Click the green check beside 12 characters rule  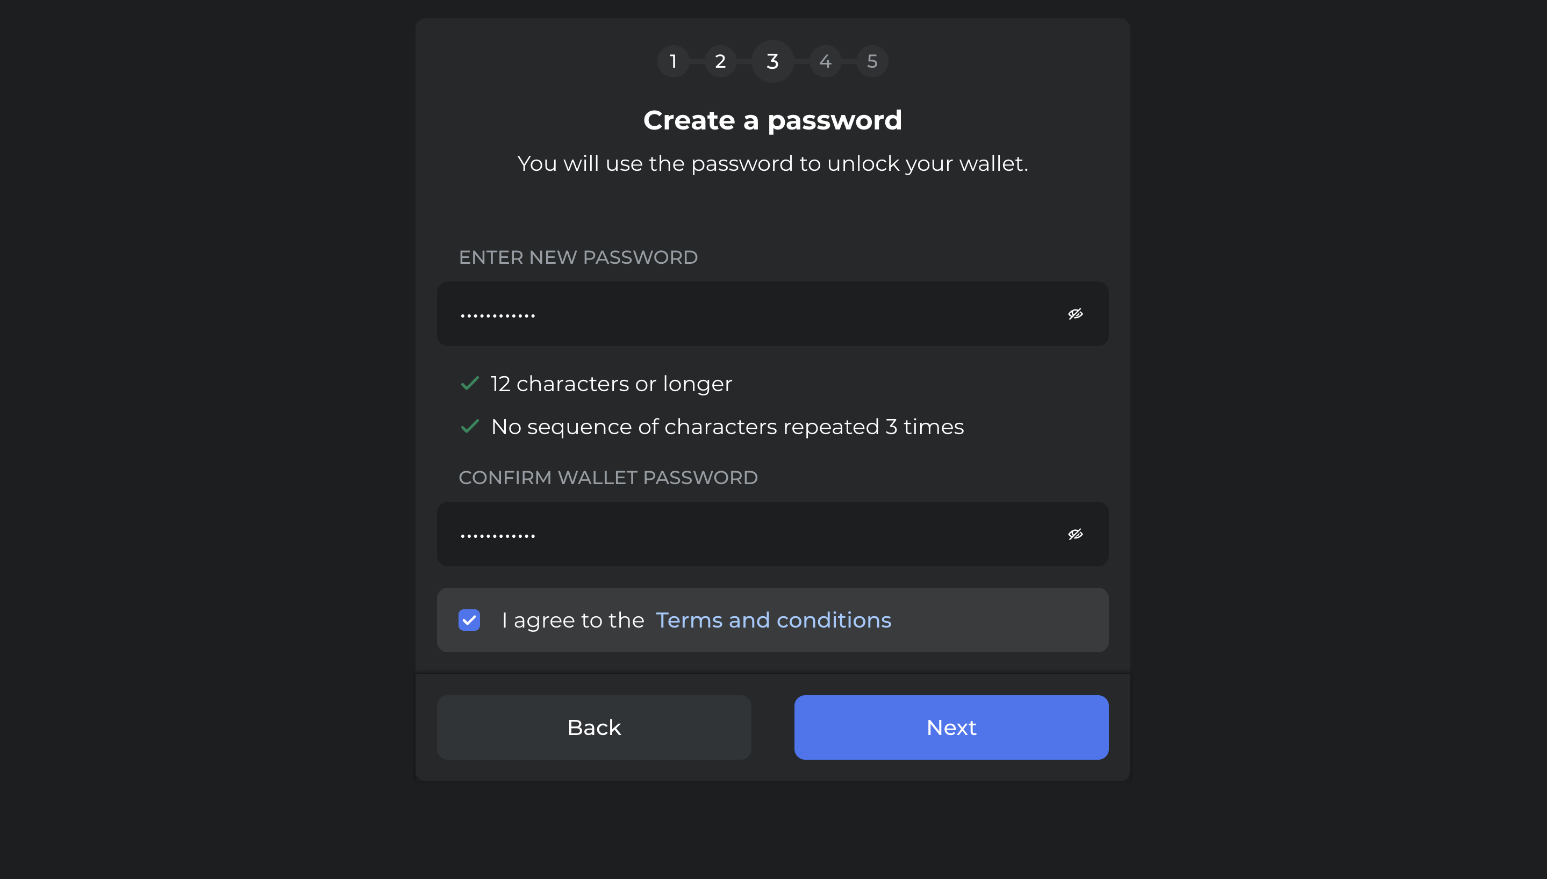click(470, 384)
